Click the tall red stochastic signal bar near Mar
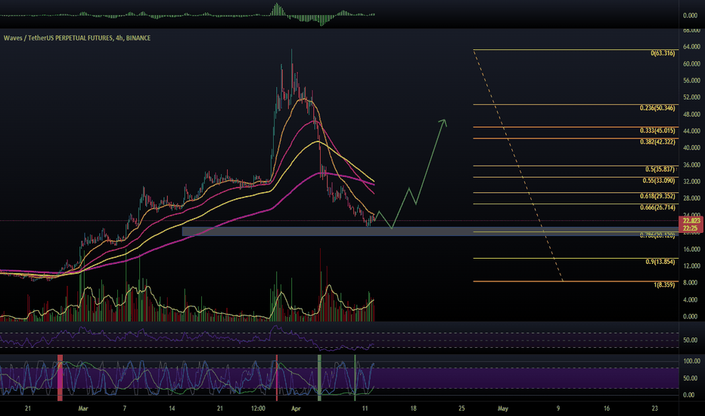The image size is (705, 416). click(x=60, y=377)
